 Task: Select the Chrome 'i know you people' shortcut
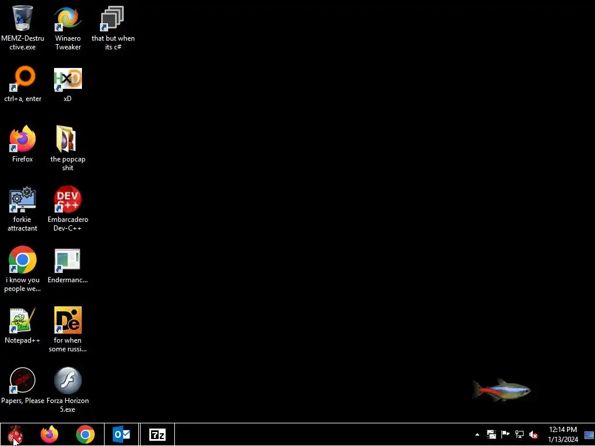tap(23, 260)
